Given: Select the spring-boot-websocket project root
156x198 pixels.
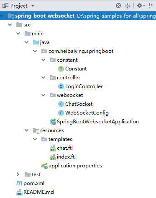Looking at the screenshot, I should pyautogui.click(x=78, y=16).
